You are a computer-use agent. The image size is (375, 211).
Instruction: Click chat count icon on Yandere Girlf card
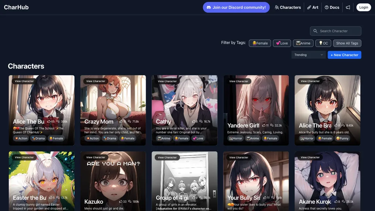[272, 125]
